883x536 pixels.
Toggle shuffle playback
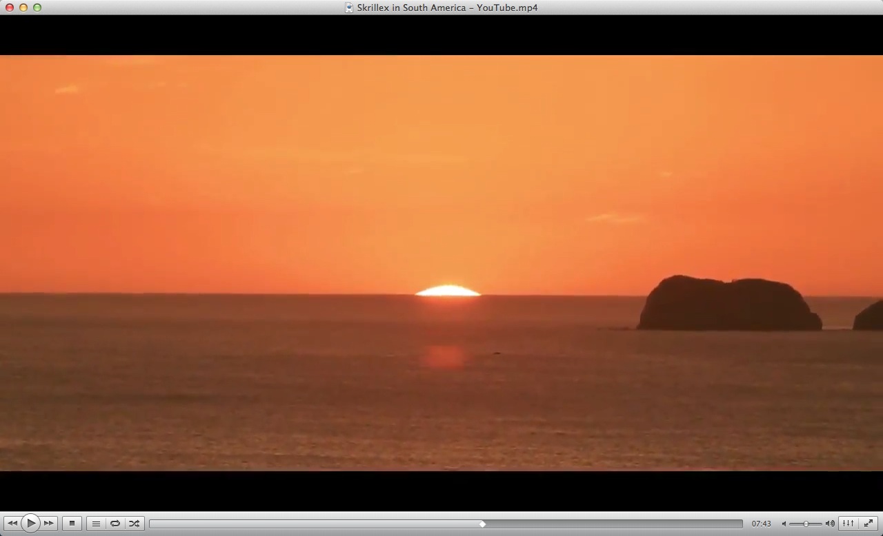click(x=135, y=524)
